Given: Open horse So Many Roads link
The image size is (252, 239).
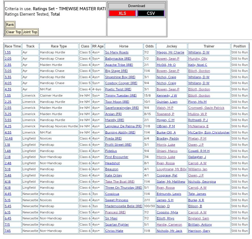Looking at the screenshot, I should pyautogui.click(x=117, y=53).
